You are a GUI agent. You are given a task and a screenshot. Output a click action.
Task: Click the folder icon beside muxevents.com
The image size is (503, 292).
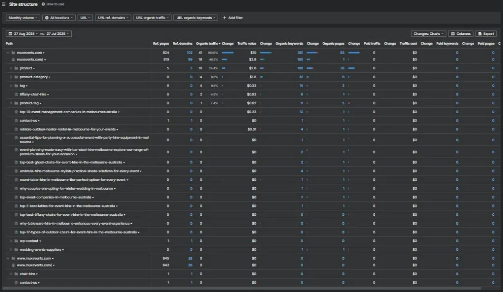pyautogui.click(x=13, y=53)
